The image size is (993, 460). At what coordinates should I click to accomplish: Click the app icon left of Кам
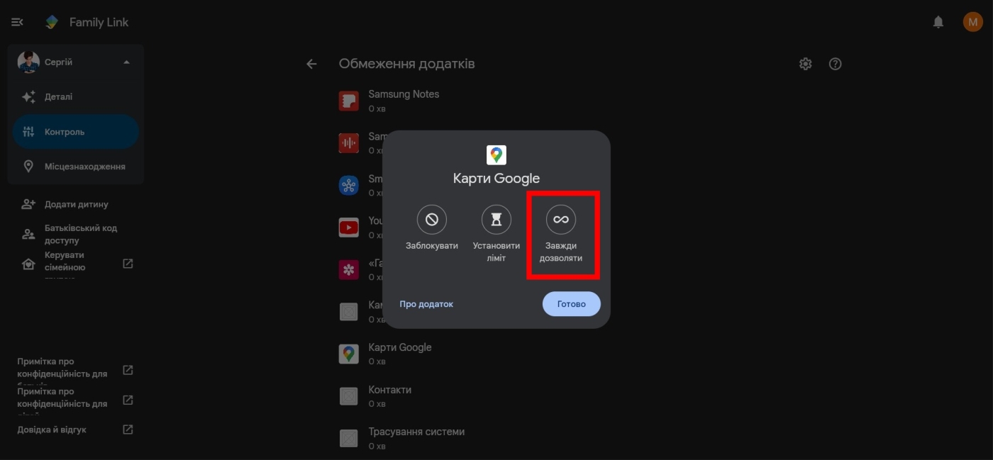pyautogui.click(x=348, y=312)
